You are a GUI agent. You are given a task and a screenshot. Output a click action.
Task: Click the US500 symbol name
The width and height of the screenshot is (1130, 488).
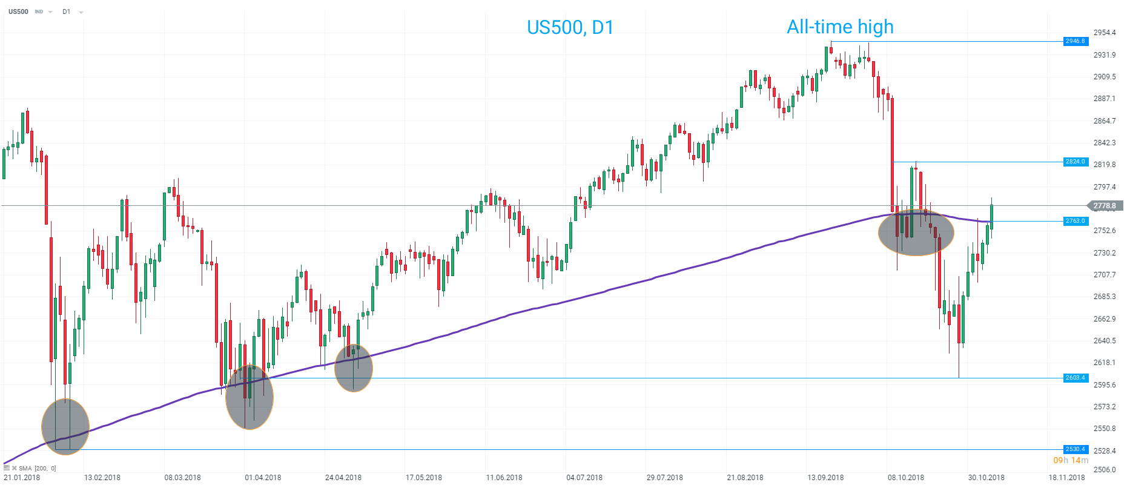(x=18, y=12)
